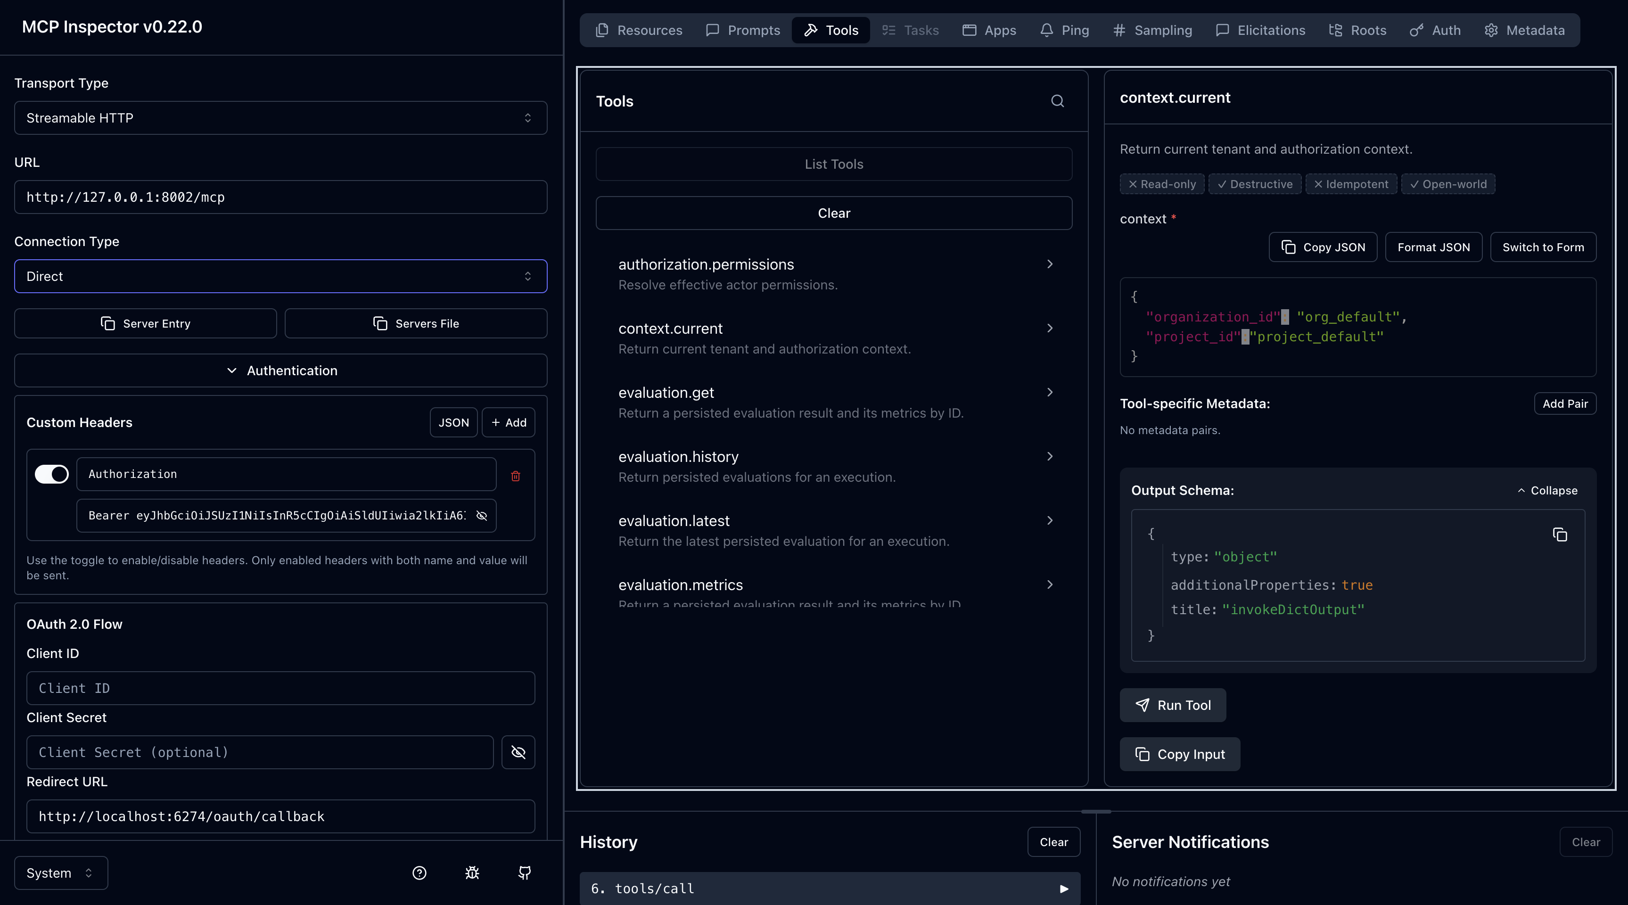Open the GitHub repository icon
1628x905 pixels.
coord(525,873)
